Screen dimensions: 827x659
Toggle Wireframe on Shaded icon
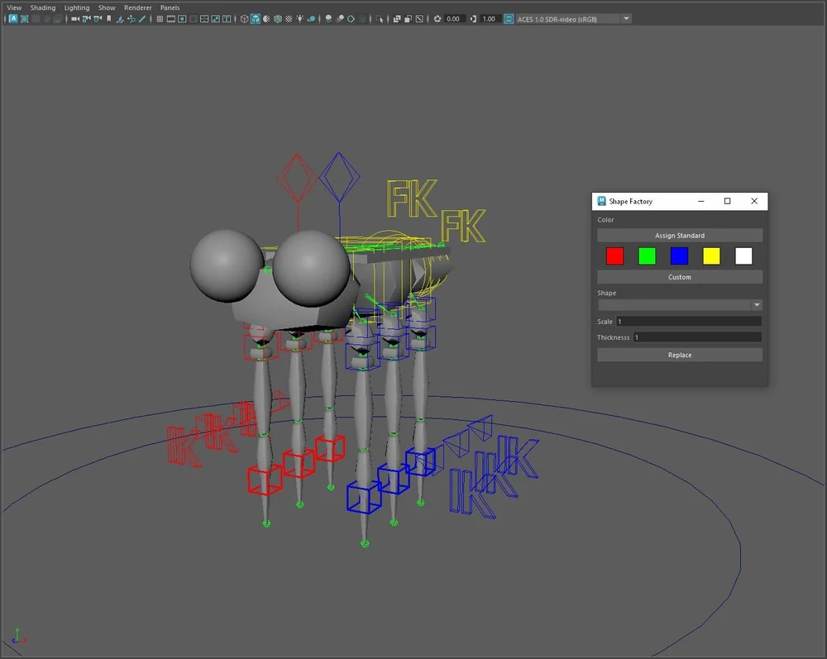(278, 19)
